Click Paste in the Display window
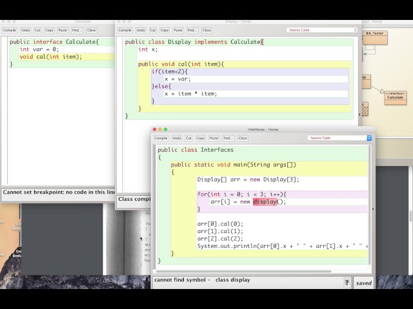Viewport: 413px width, 309px height. (x=178, y=30)
